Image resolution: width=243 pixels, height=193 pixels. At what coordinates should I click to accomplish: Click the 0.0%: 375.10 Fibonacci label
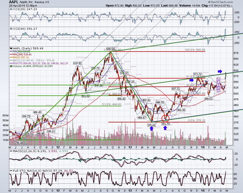(x=197, y=120)
